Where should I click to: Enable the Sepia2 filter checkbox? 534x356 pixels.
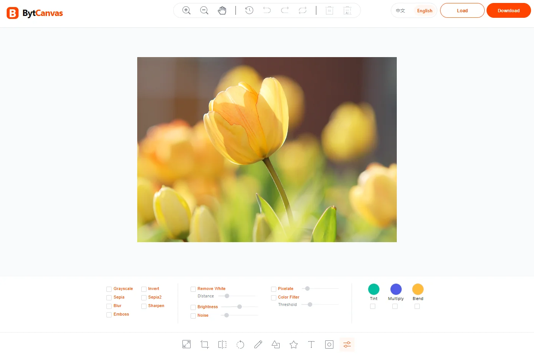click(144, 298)
